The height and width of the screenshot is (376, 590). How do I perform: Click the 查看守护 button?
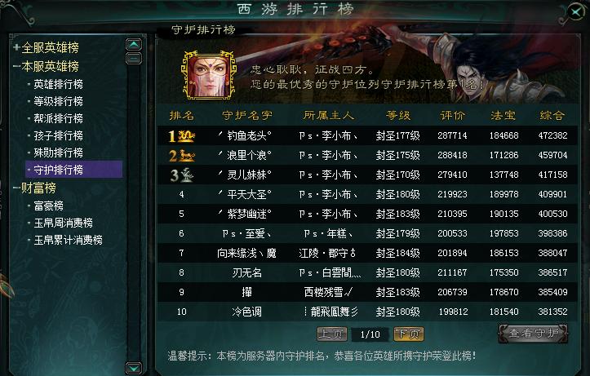tap(533, 333)
